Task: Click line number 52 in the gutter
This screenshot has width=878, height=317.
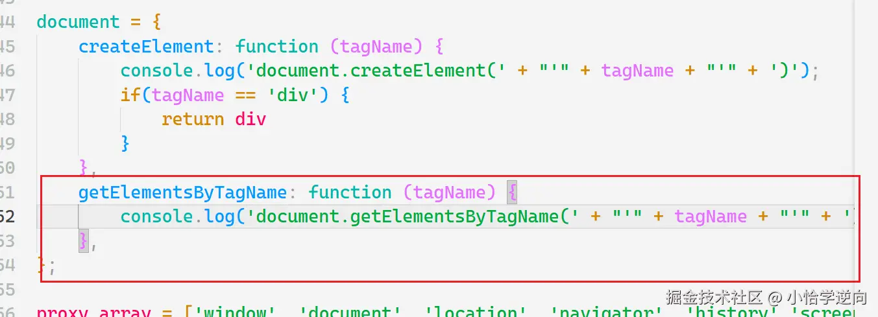Action: [7, 217]
